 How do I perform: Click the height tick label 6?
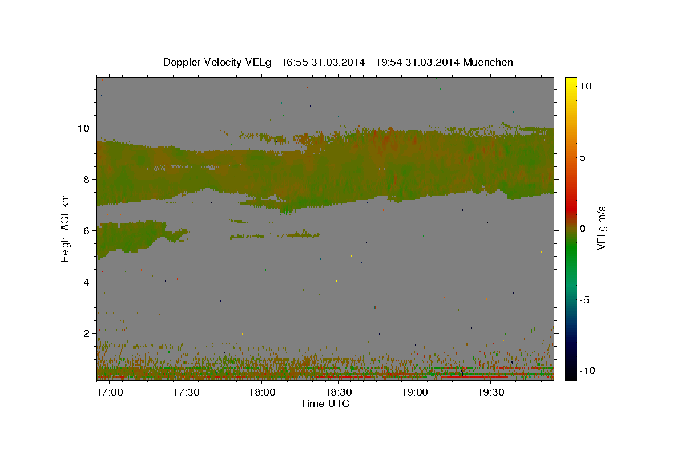pos(87,230)
